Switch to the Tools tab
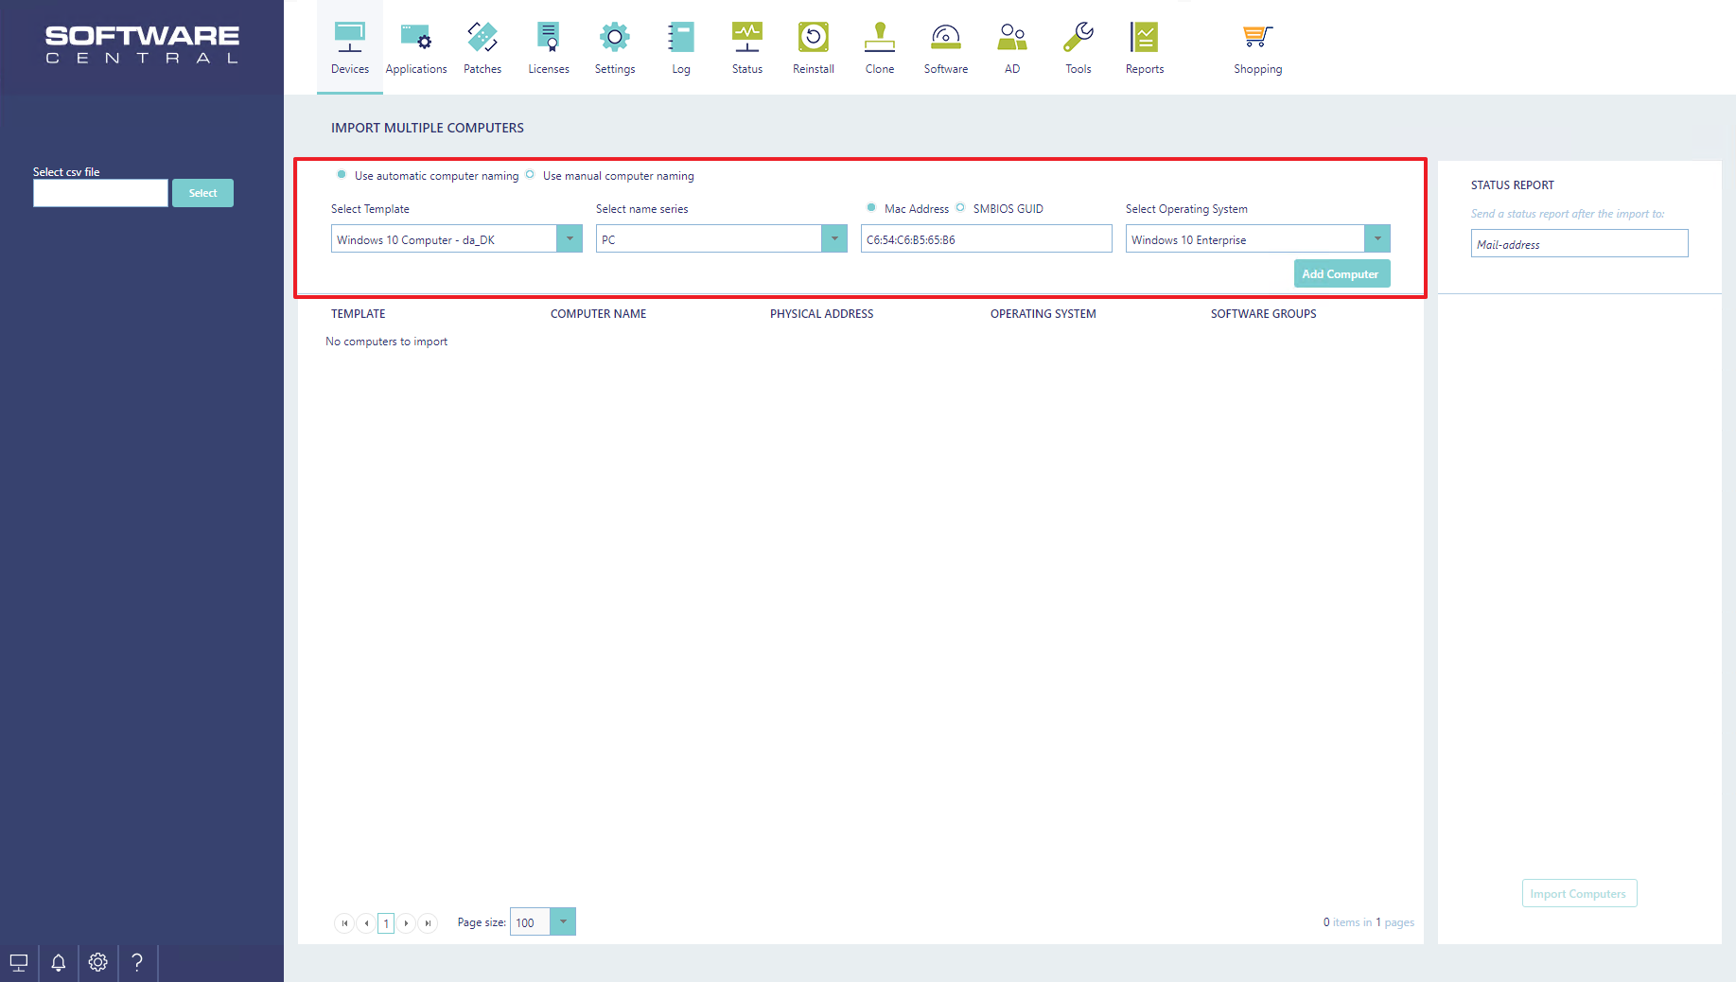Viewport: 1736px width, 982px height. (x=1078, y=47)
